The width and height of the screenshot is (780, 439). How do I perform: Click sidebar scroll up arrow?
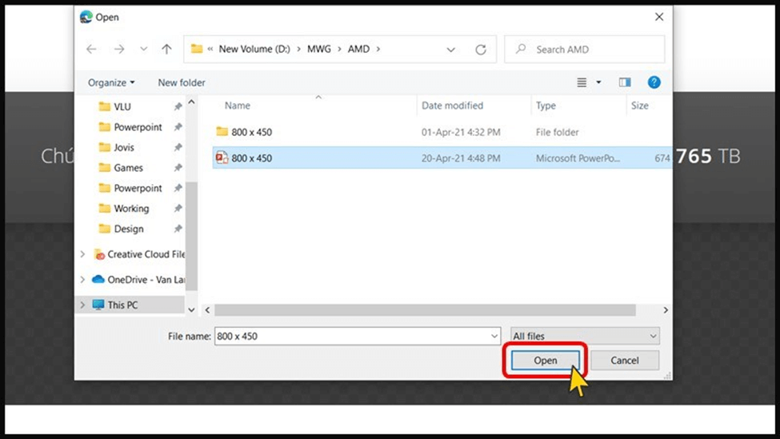[x=191, y=102]
